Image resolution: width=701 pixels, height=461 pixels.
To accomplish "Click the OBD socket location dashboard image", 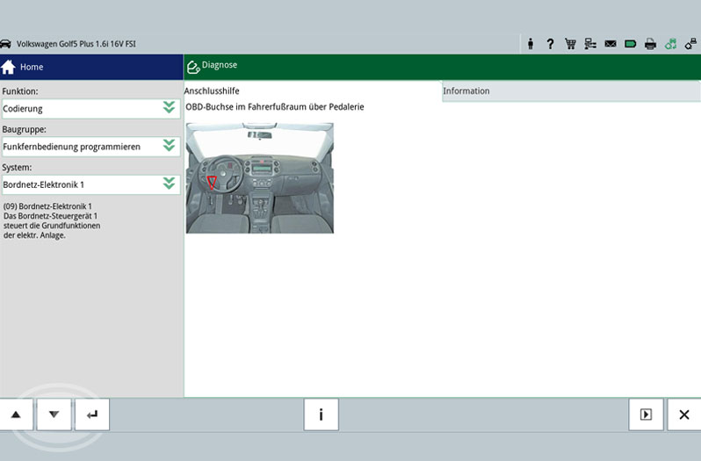I will coord(259,177).
